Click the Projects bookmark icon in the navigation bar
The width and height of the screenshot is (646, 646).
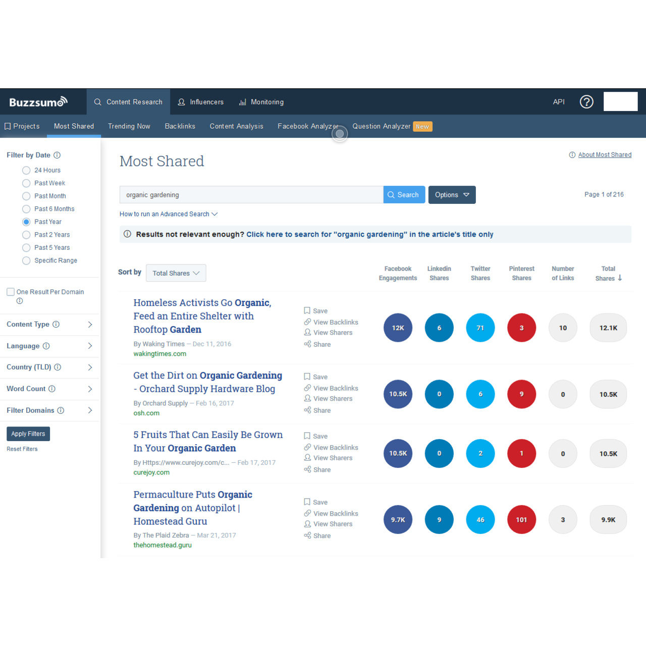point(8,126)
